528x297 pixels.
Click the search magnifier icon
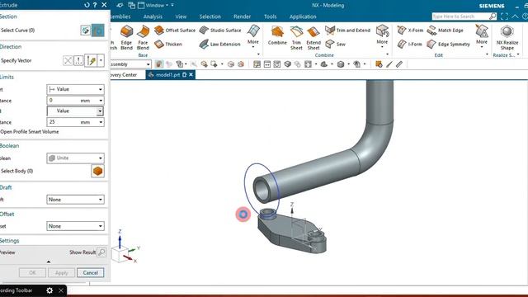coord(493,16)
